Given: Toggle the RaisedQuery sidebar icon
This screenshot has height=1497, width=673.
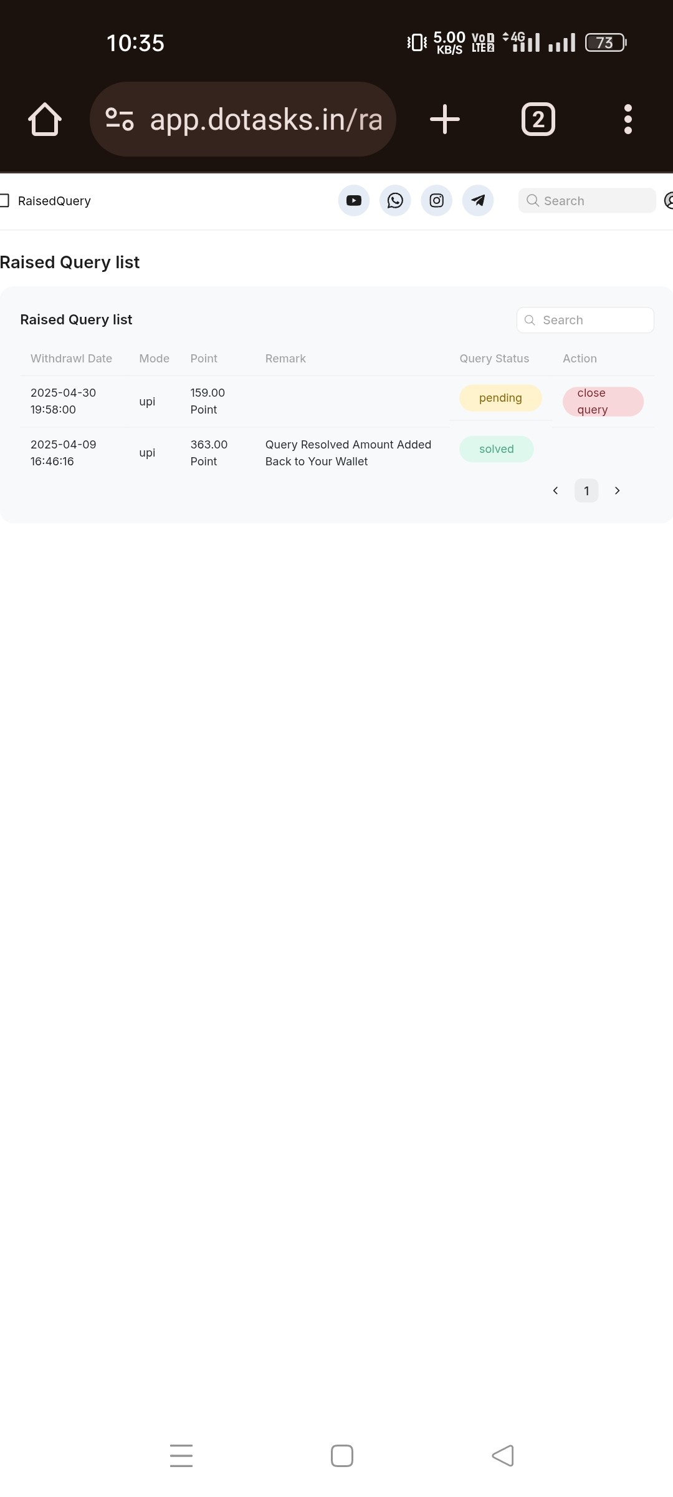Looking at the screenshot, I should (4, 200).
